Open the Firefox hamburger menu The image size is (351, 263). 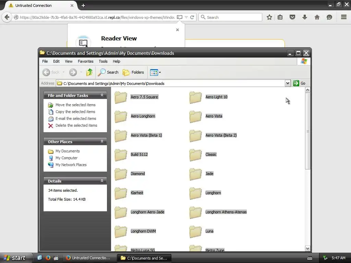(344, 17)
